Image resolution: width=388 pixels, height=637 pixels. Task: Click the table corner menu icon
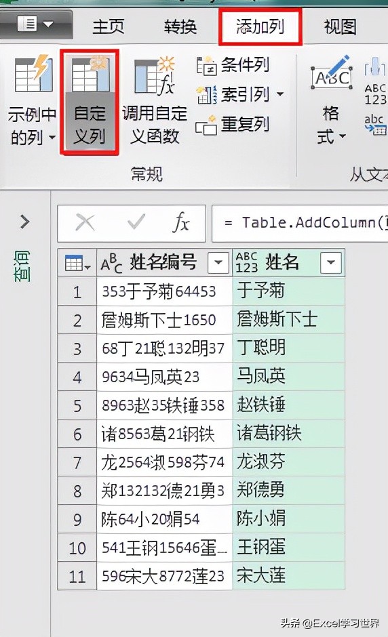77,263
